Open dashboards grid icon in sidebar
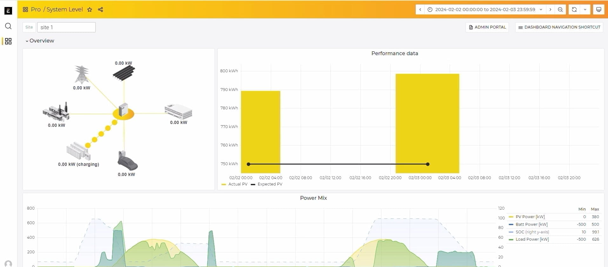This screenshot has height=267, width=608. pos(8,41)
